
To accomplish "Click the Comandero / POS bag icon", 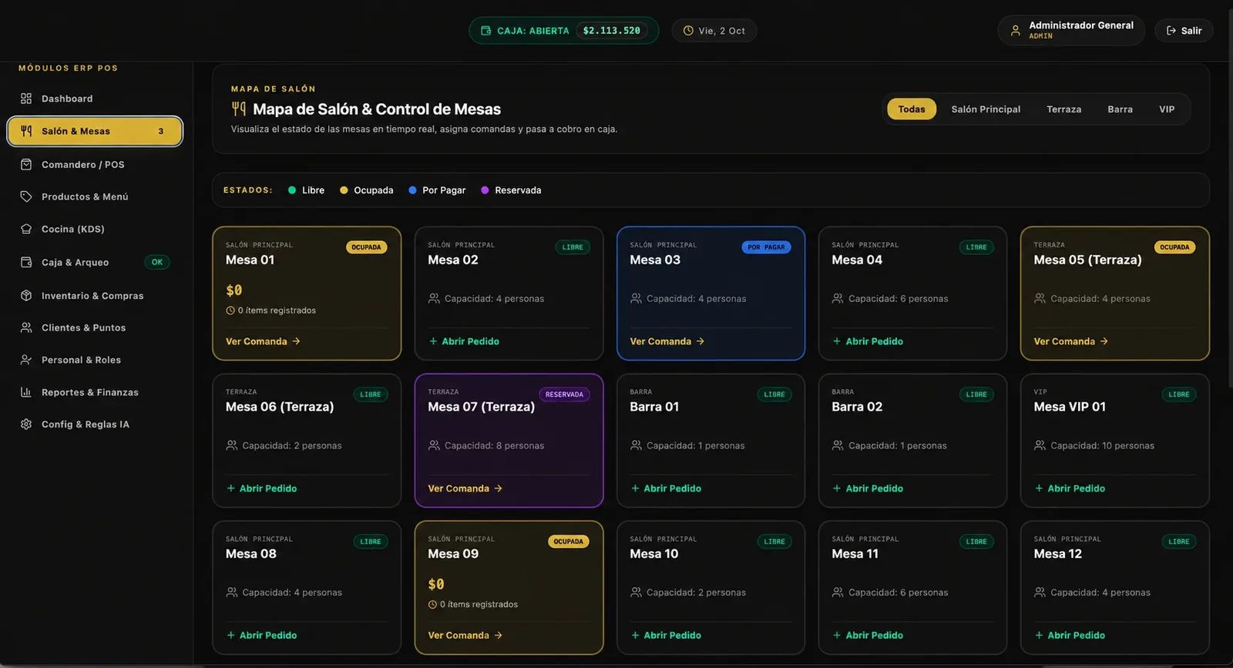I will coord(26,164).
